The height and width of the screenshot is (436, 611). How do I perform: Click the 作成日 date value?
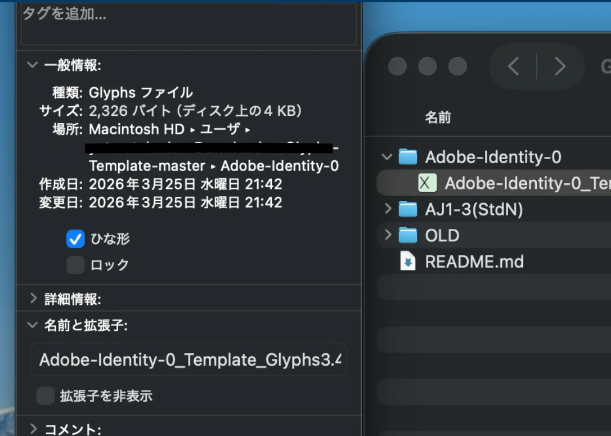pos(186,184)
